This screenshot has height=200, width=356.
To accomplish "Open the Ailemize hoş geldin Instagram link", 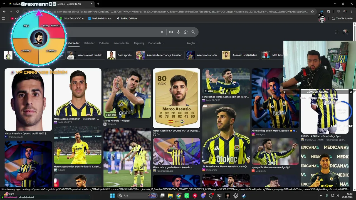I will 275,131.
